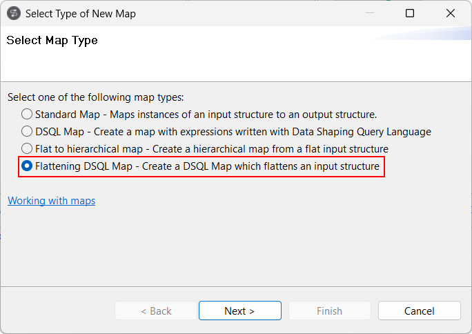Click the Select one of the following prompt
Screen dimensions: 472x334
coord(96,97)
